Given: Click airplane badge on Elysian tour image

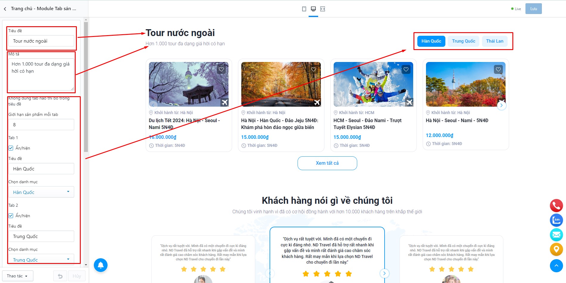Looking at the screenshot, I should pos(409,102).
